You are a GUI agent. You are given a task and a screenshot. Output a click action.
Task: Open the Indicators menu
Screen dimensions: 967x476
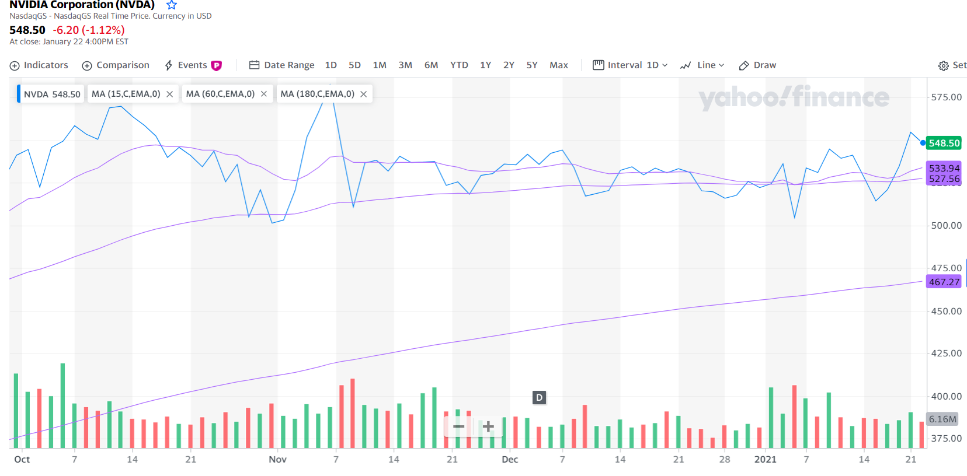coord(39,65)
